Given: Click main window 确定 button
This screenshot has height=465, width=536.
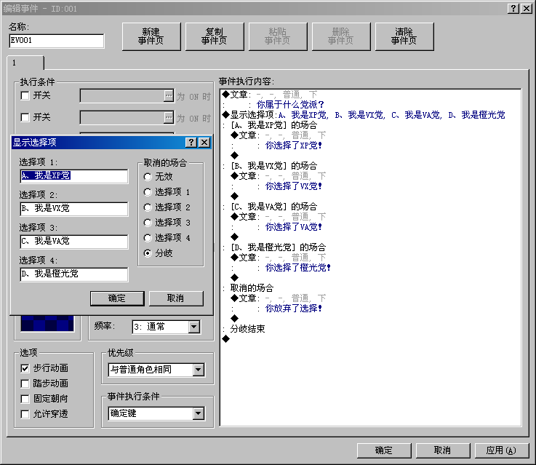Looking at the screenshot, I should [x=384, y=450].
